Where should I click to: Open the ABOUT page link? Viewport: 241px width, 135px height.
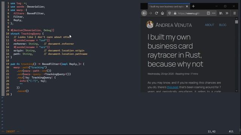tap(209, 25)
